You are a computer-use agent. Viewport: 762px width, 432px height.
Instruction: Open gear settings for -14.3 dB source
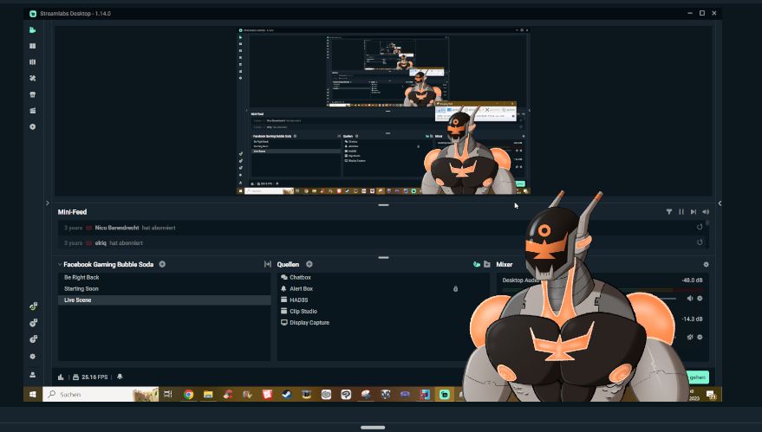tap(700, 337)
